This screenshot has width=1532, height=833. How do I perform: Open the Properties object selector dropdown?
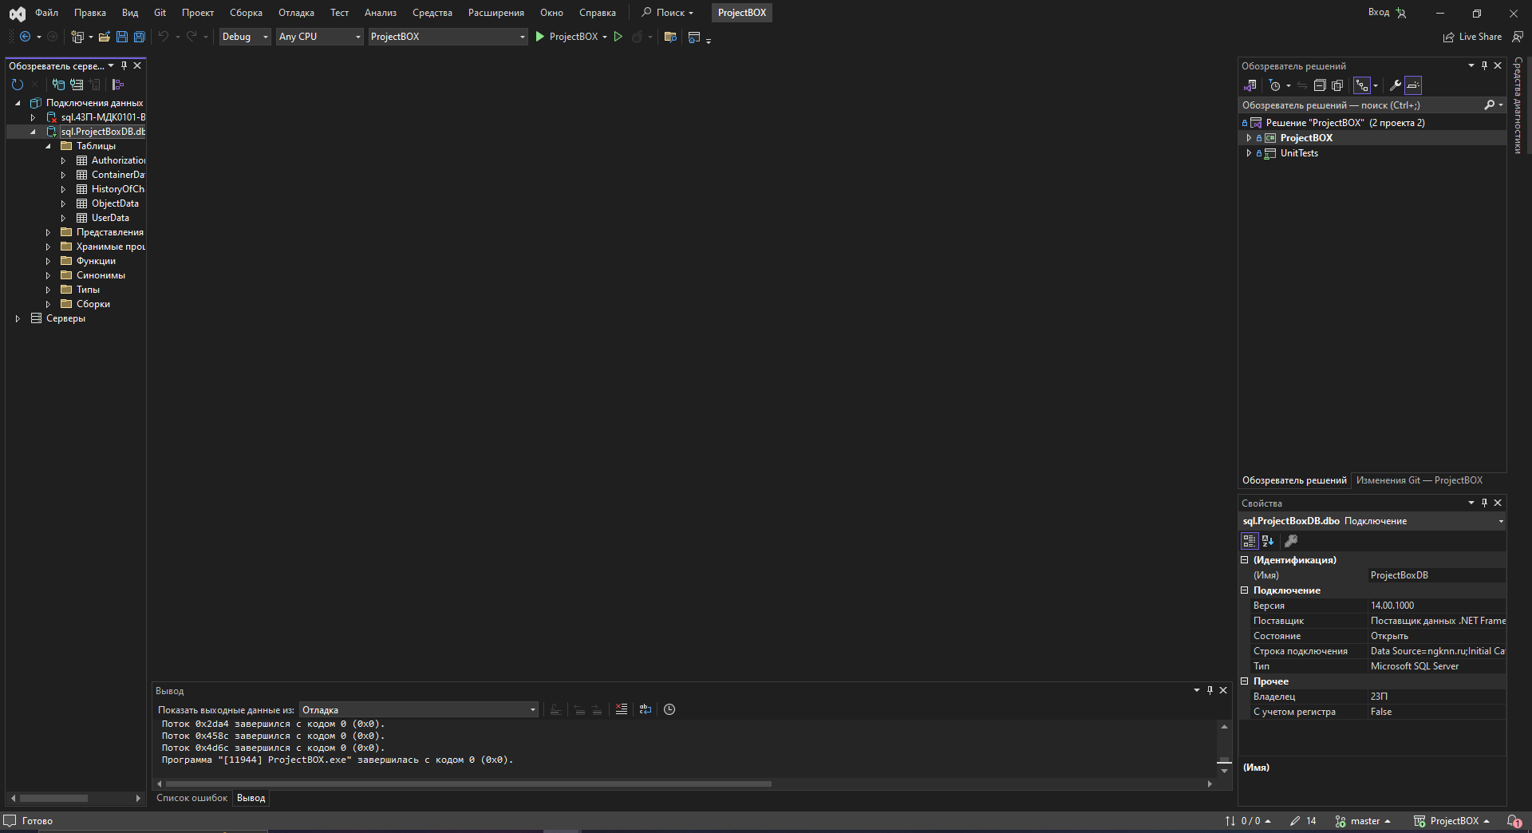[x=1500, y=521]
